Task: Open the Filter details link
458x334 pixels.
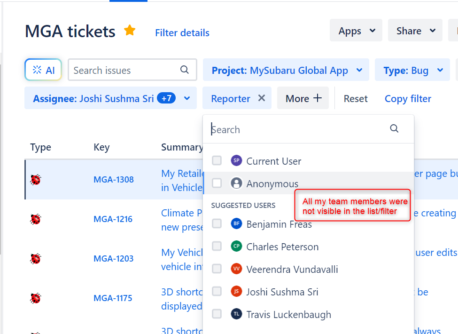Action: click(x=182, y=33)
